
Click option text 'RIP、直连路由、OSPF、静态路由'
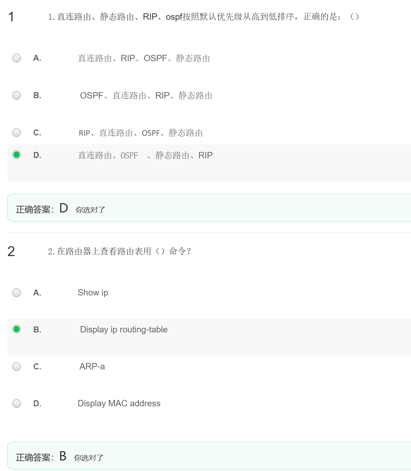click(x=140, y=133)
